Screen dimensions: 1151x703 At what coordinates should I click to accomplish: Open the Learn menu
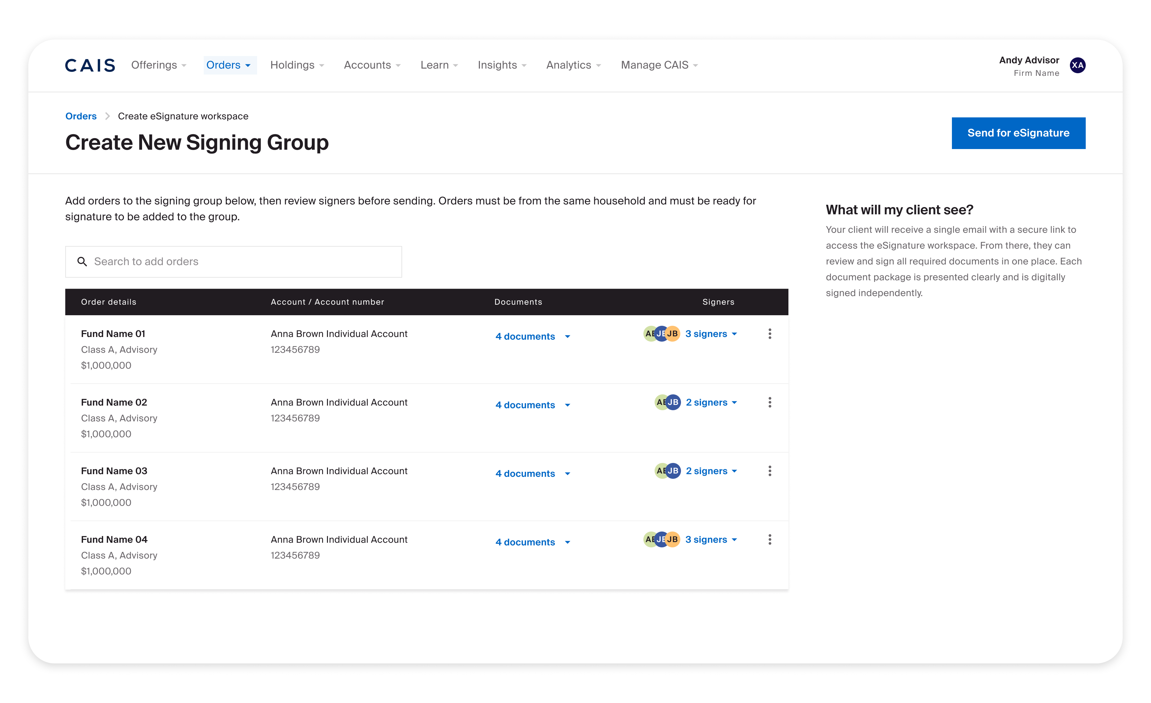(x=439, y=65)
